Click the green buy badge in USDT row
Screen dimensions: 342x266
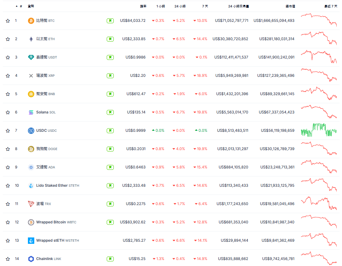[x=110, y=57]
